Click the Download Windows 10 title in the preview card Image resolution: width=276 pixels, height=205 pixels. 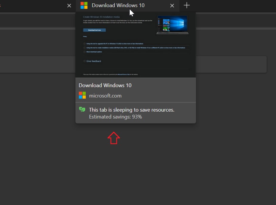[105, 85]
